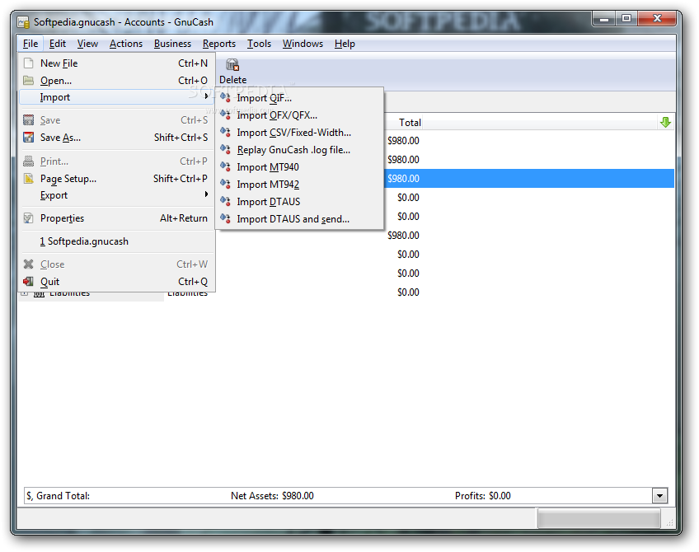Click the Open folder icon
Screen dimensions: 699x552
pyautogui.click(x=29, y=80)
